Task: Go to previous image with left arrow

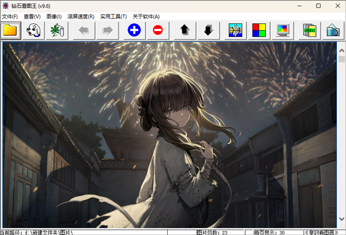Action: click(84, 30)
